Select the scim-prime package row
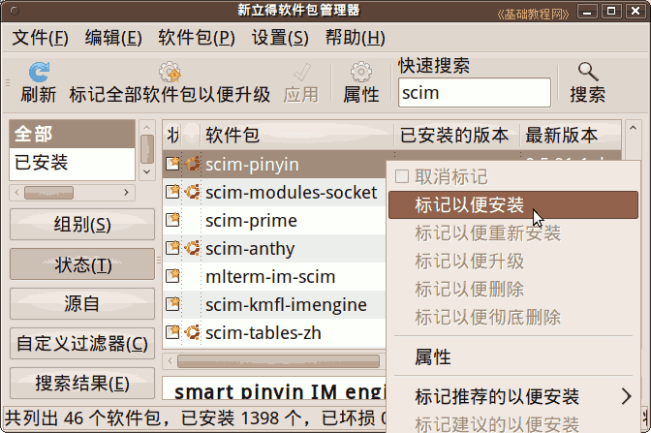This screenshot has height=433, width=651. (x=274, y=220)
